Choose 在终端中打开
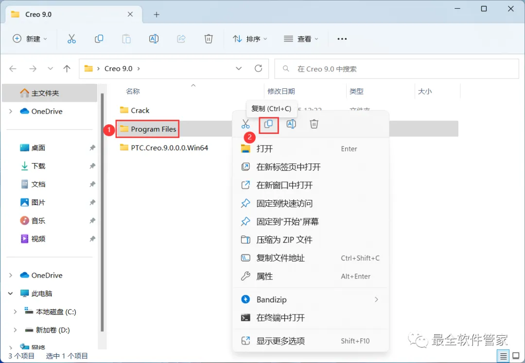 point(310,317)
